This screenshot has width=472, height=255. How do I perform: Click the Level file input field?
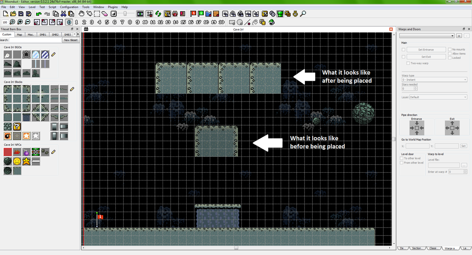click(444, 165)
